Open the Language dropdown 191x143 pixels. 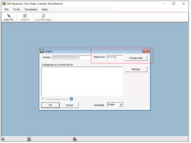(121, 105)
